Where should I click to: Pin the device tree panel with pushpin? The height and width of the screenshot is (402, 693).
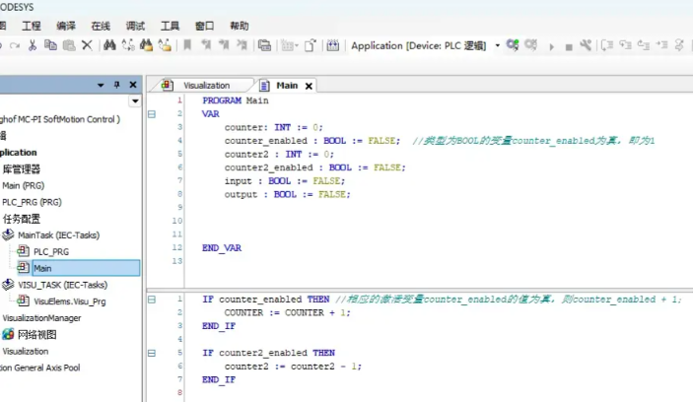[118, 86]
